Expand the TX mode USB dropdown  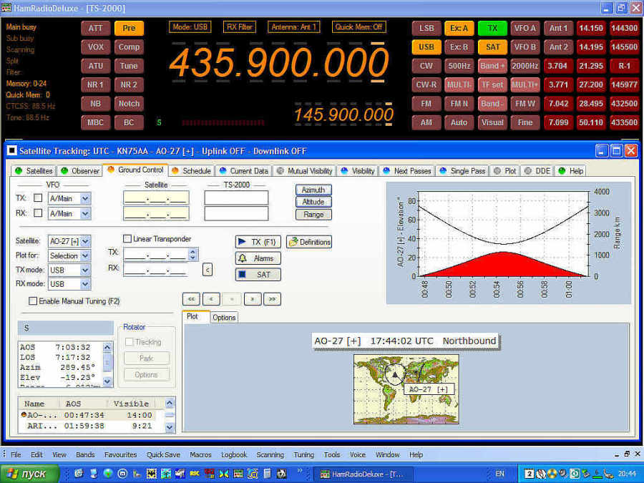click(85, 270)
